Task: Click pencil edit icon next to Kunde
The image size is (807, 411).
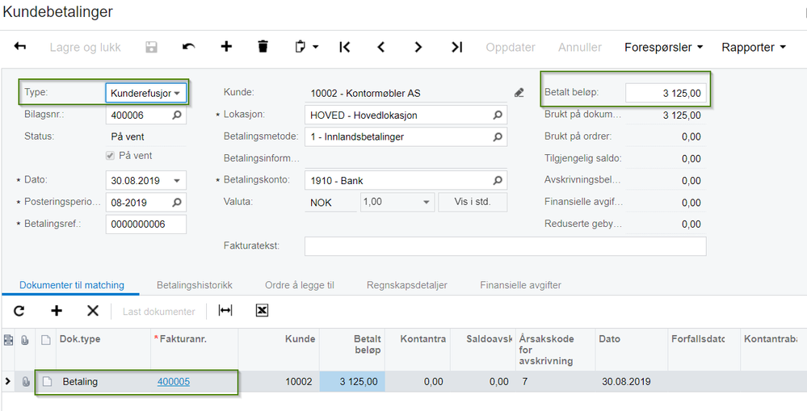Action: [519, 93]
